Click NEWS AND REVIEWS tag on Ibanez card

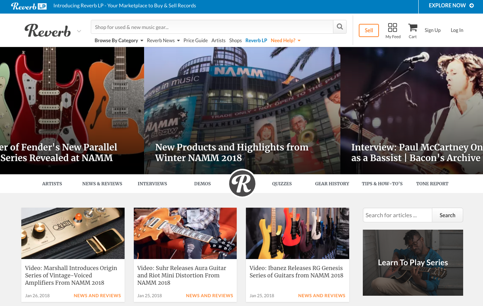pyautogui.click(x=322, y=295)
